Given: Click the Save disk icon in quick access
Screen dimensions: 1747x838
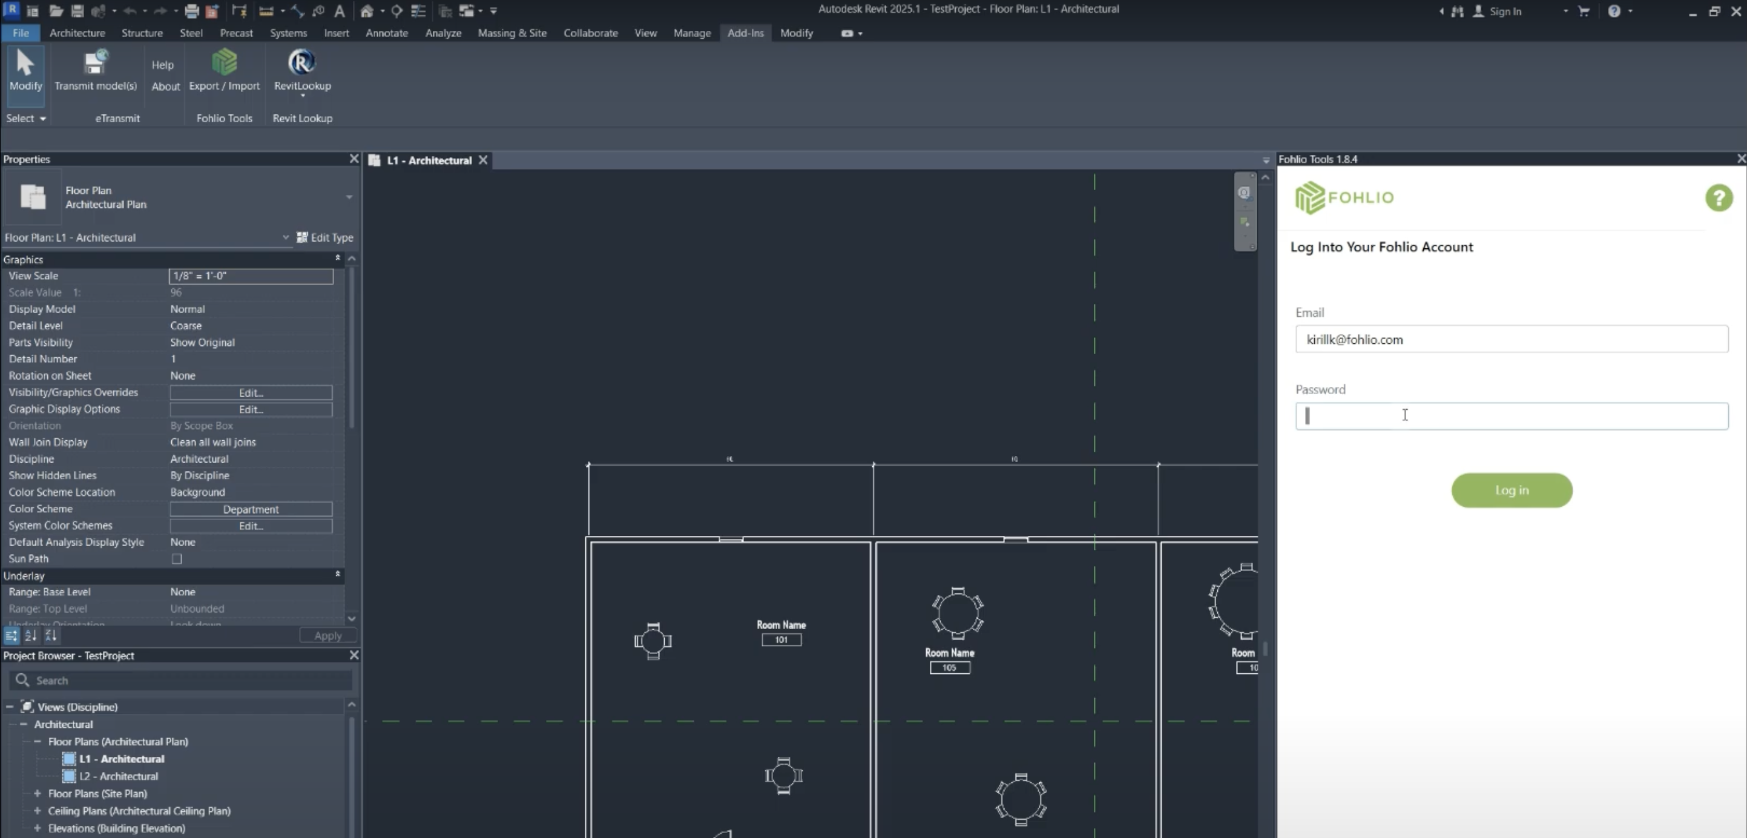Looking at the screenshot, I should click(x=77, y=11).
